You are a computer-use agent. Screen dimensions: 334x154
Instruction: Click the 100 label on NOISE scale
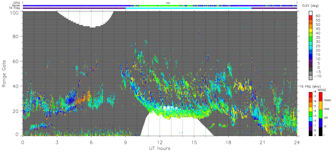click(325, 118)
